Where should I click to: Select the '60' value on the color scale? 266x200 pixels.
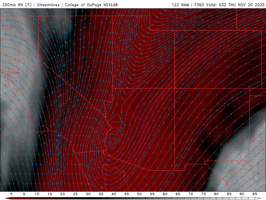tap(165, 194)
